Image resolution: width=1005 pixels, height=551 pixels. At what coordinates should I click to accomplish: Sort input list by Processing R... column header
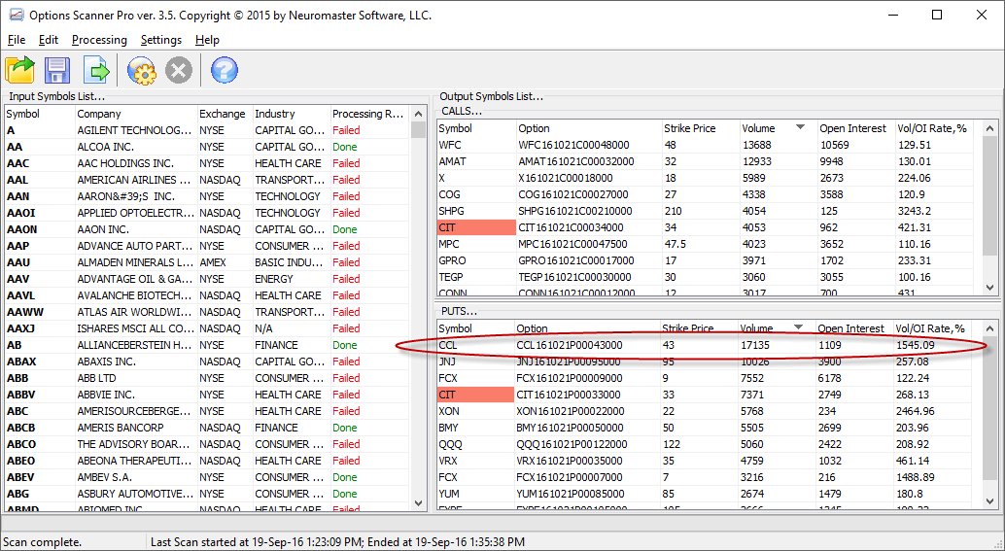point(369,114)
